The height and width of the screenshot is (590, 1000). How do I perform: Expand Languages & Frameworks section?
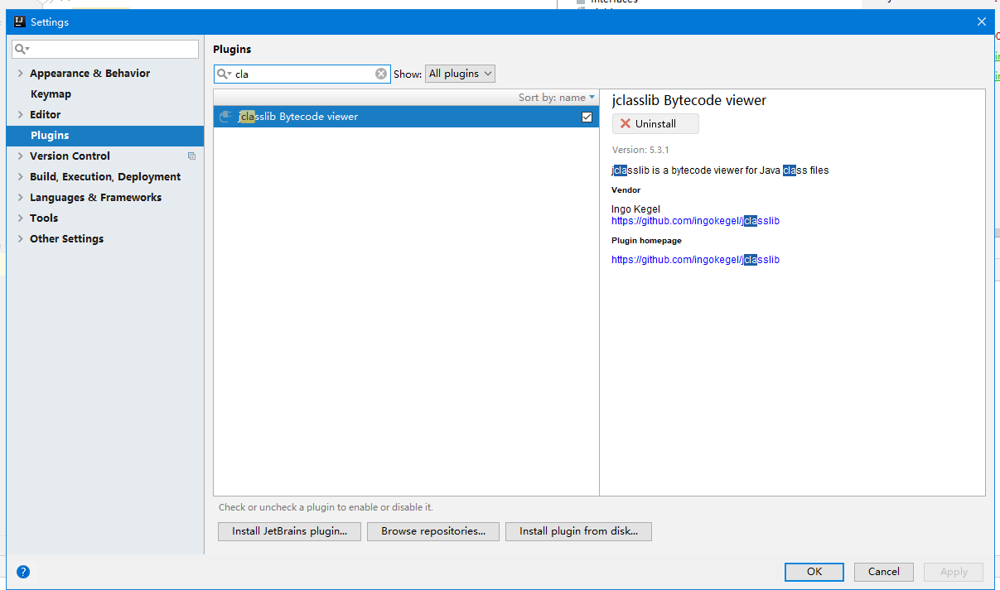pyautogui.click(x=21, y=198)
